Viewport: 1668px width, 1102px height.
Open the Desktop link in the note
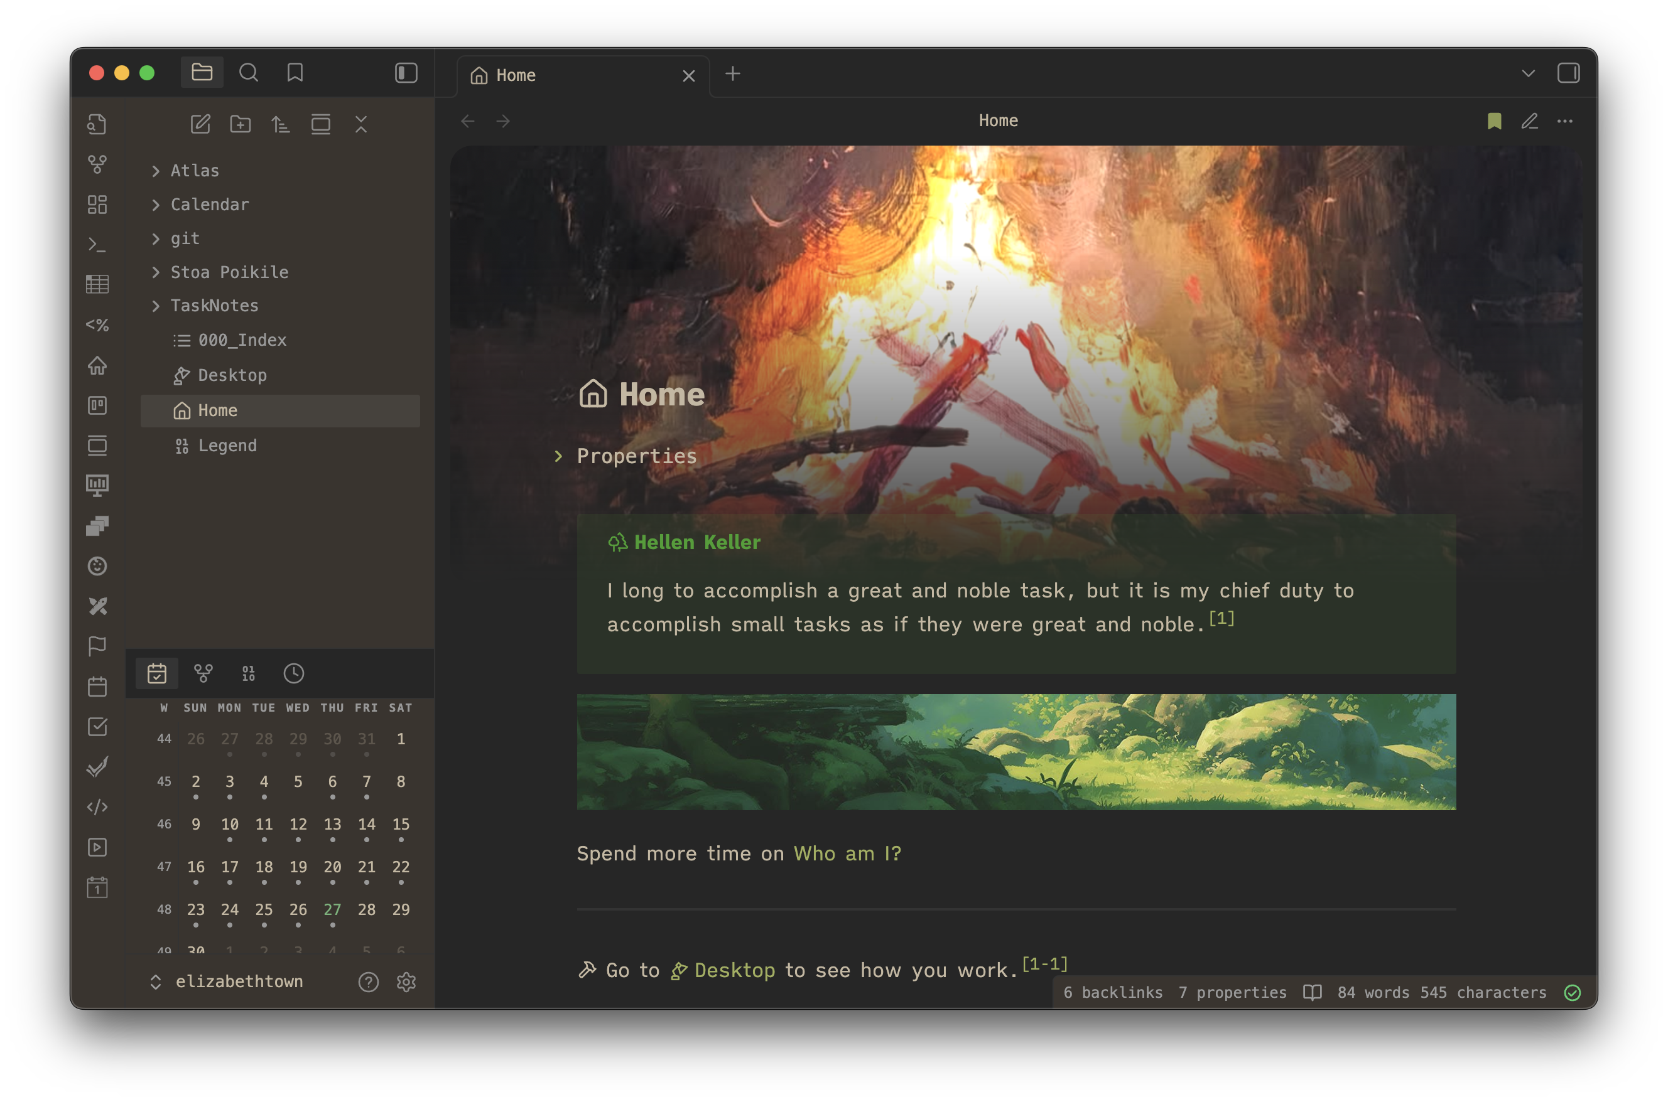point(734,971)
